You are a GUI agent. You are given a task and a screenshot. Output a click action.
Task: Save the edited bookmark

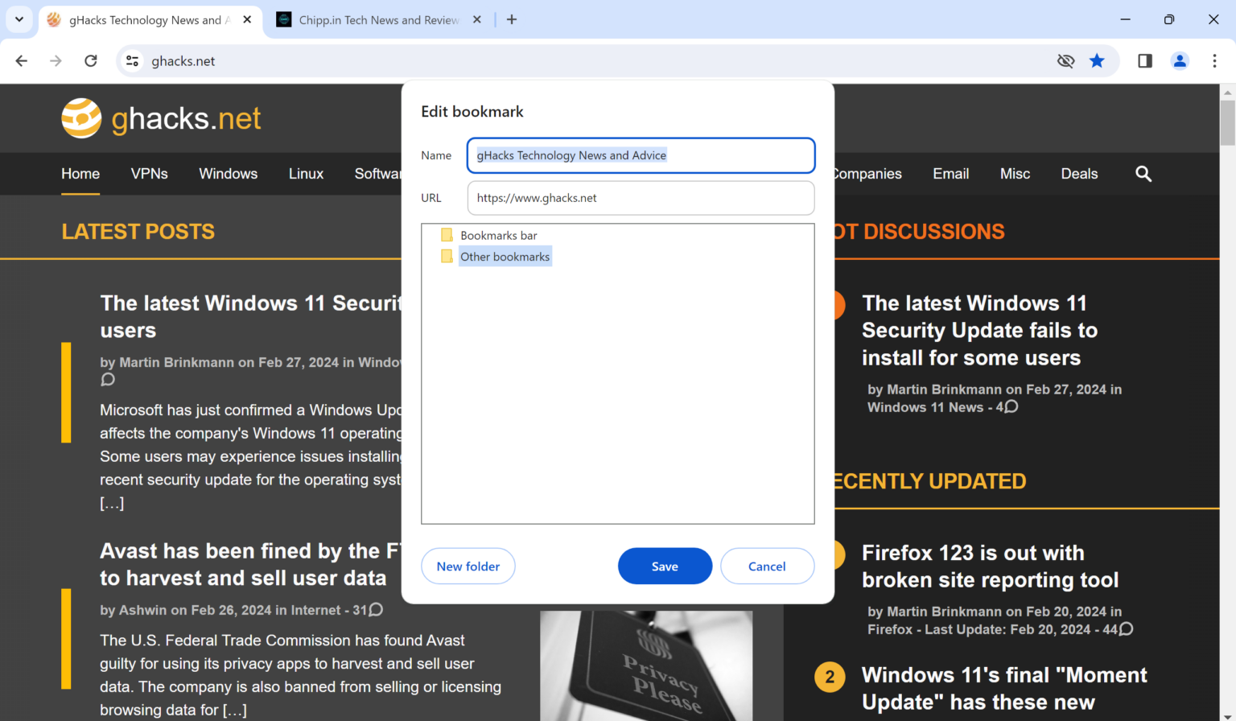(x=665, y=566)
